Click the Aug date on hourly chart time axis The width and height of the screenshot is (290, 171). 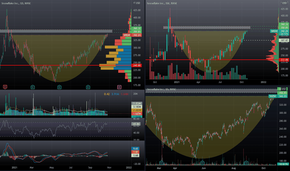(x=234, y=168)
